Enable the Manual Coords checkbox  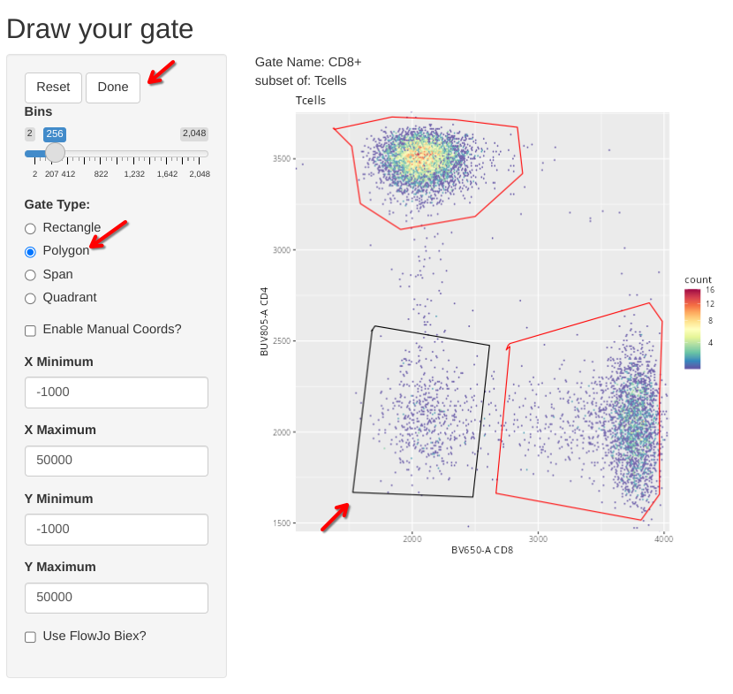tap(31, 331)
